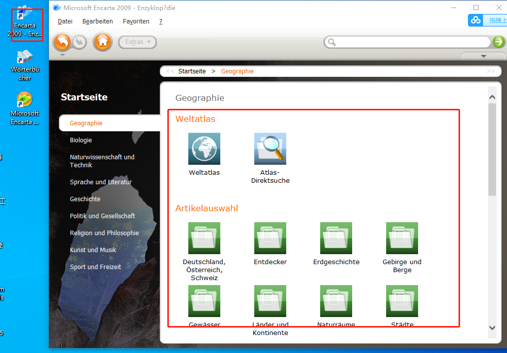
Task: Click the breadcrumb previous << arrows
Action: pyautogui.click(x=170, y=71)
